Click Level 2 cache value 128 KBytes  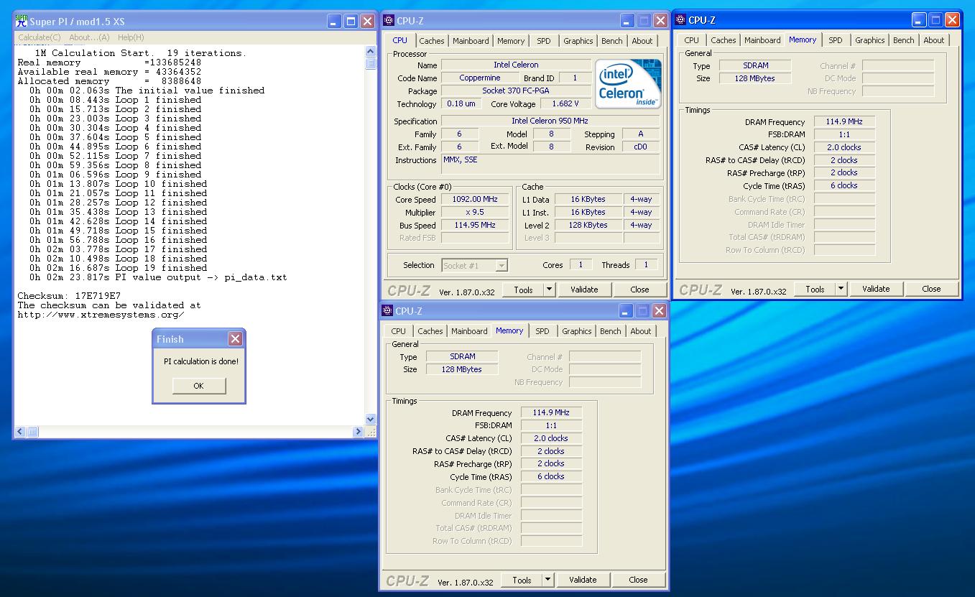tap(588, 226)
